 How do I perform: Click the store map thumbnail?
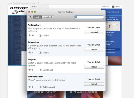pos(113,26)
